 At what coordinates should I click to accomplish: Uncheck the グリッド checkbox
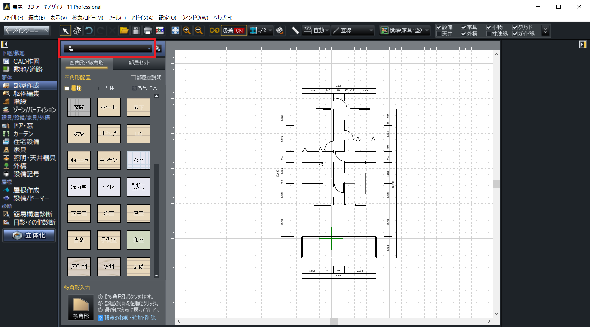pyautogui.click(x=515, y=27)
